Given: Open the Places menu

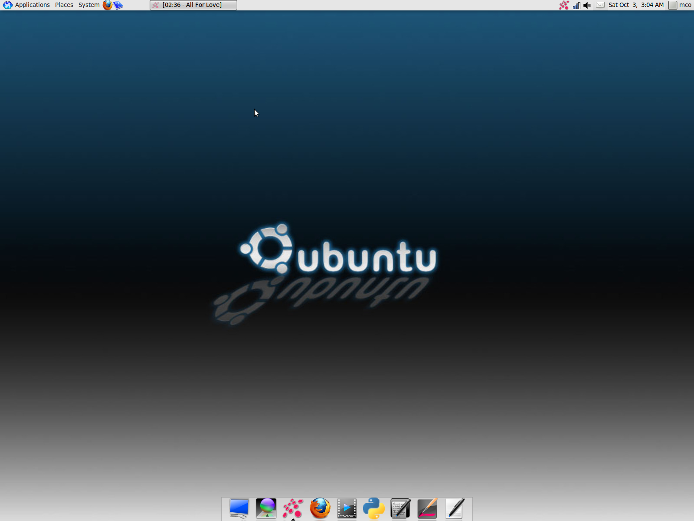Looking at the screenshot, I should coord(64,5).
